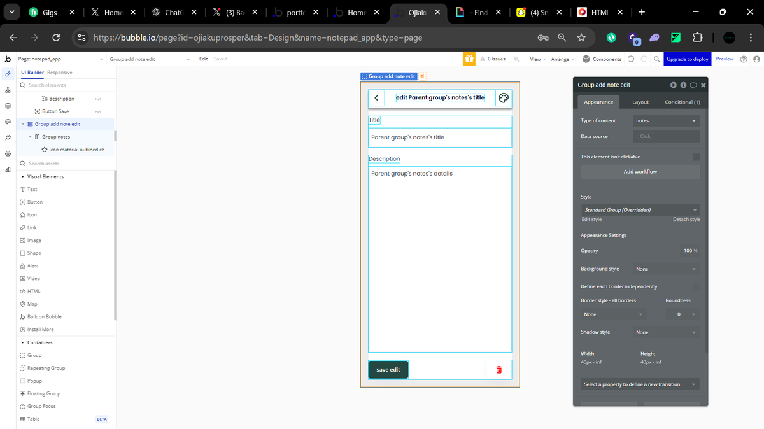Click the Bubble logo home icon

8,59
